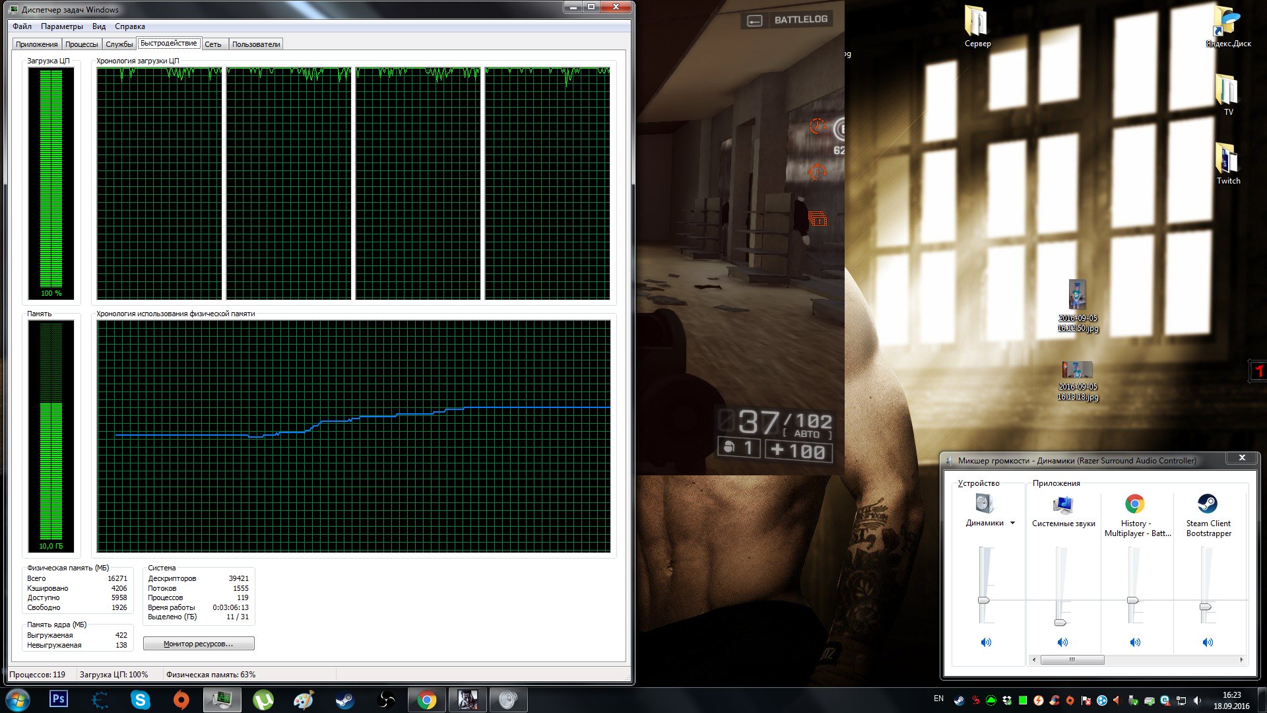Open the Вид menu
1267x713 pixels.
(x=99, y=26)
